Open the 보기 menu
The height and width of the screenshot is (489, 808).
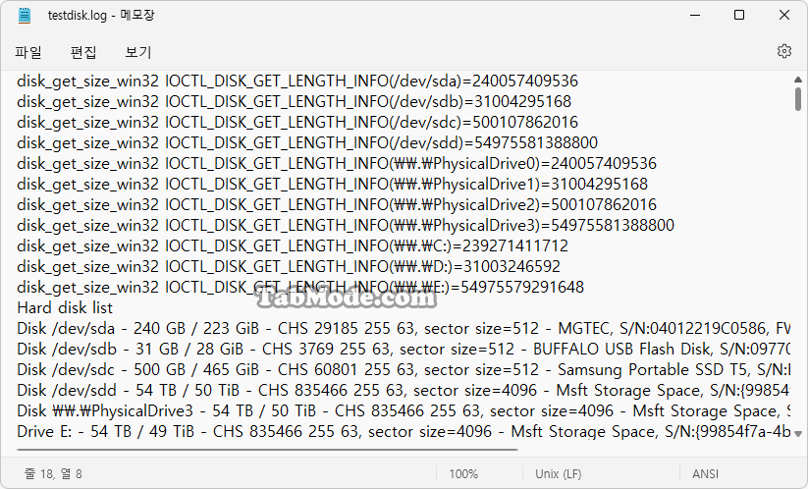(138, 52)
